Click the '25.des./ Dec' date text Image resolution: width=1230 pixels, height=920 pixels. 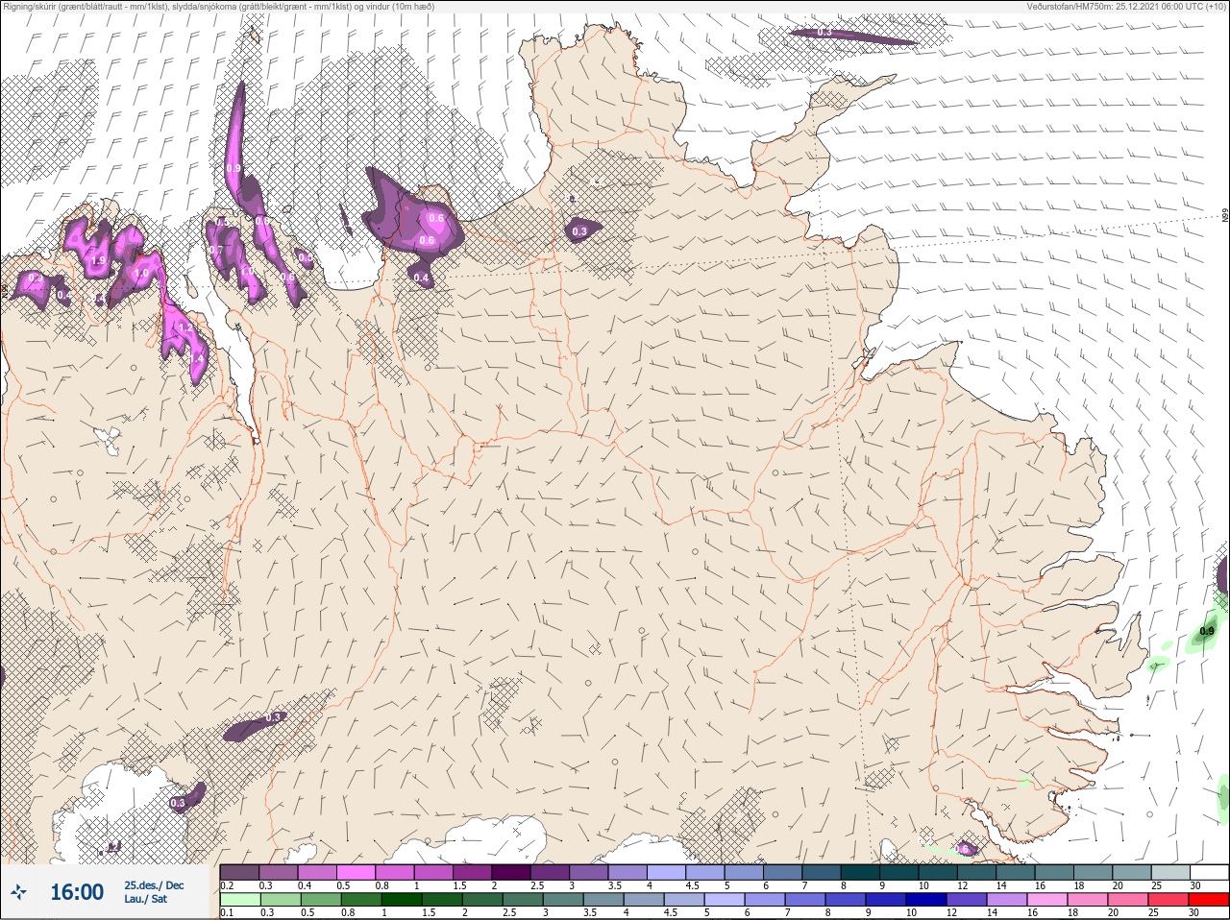click(x=154, y=884)
